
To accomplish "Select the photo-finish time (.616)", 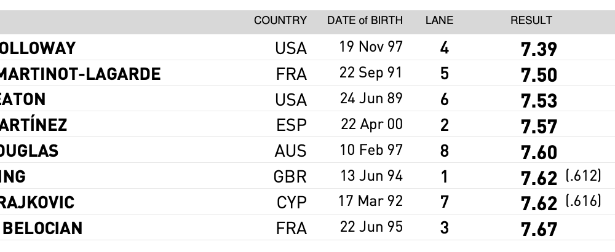I will (582, 202).
